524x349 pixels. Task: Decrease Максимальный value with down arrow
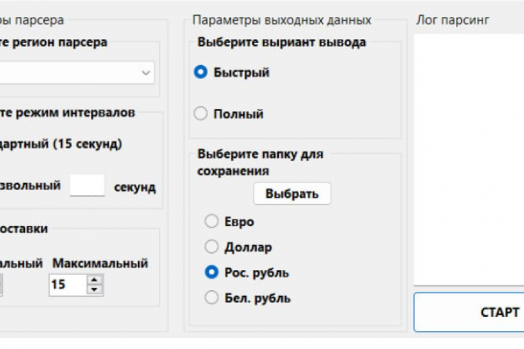click(x=94, y=289)
